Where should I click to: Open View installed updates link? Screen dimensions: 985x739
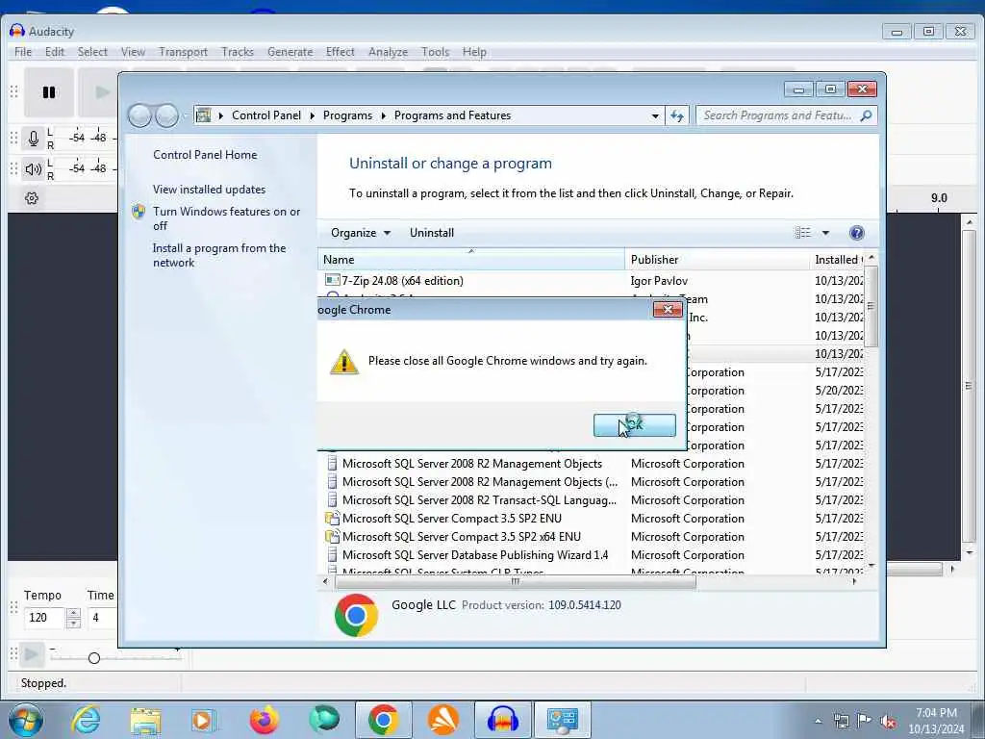coord(209,190)
